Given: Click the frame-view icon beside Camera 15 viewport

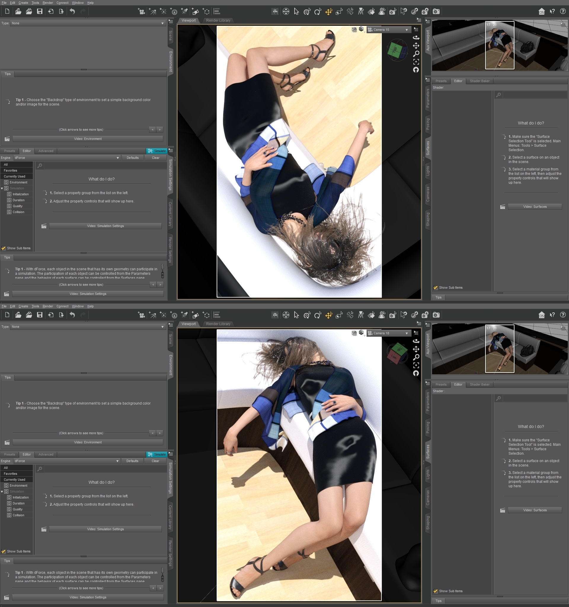Looking at the screenshot, I should [416, 62].
